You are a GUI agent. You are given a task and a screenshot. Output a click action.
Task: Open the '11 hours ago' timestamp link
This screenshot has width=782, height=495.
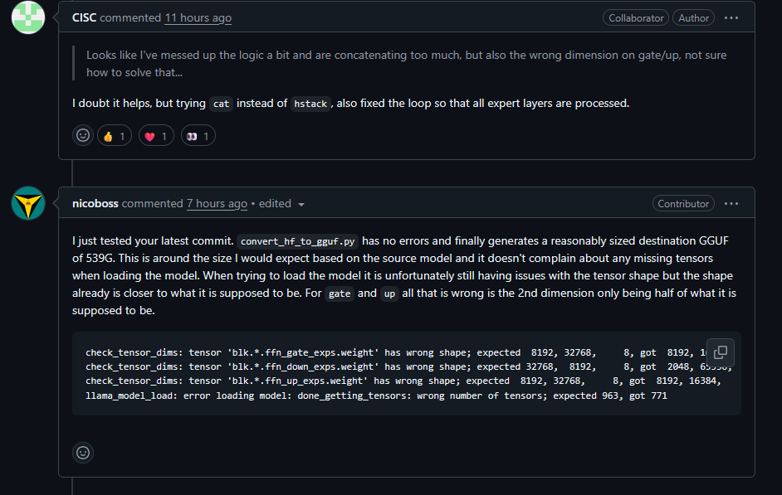[x=198, y=17]
